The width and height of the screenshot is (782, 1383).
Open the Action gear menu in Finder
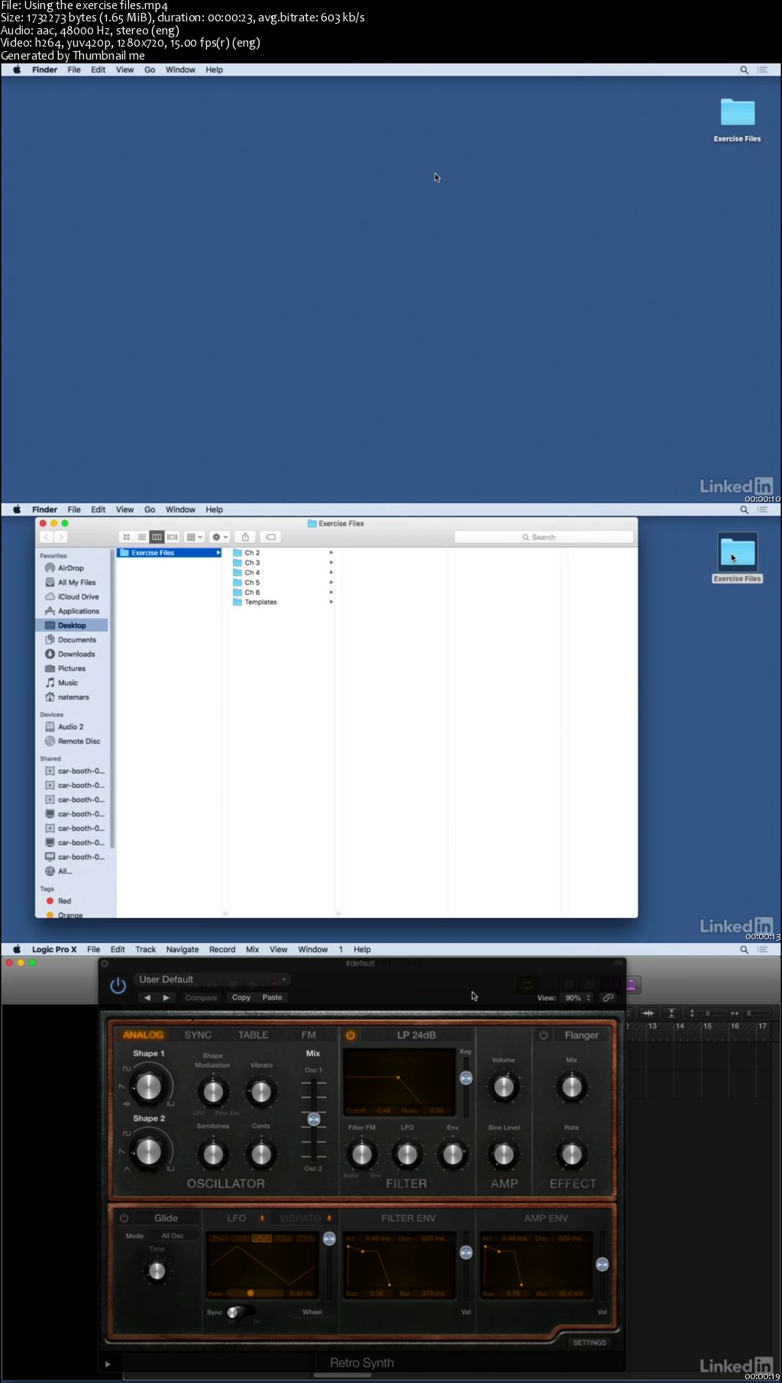(x=220, y=537)
